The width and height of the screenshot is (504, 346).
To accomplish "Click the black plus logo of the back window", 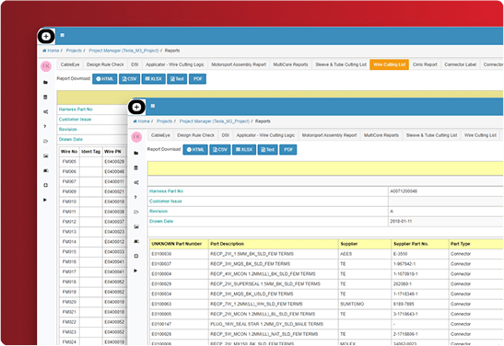I will (46, 36).
